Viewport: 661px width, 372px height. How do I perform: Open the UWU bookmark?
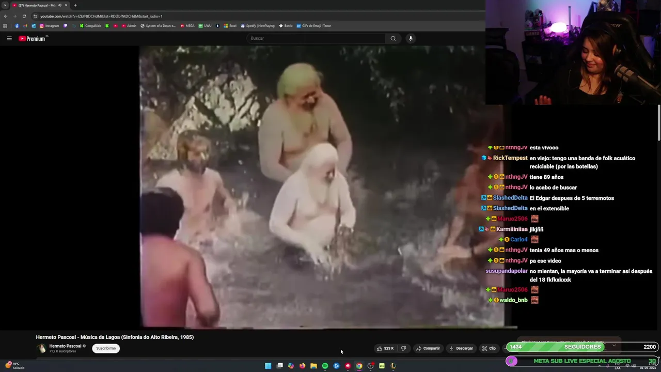click(205, 26)
